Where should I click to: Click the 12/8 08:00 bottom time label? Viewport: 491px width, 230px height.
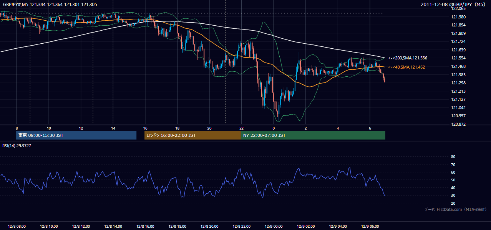(x=17, y=227)
